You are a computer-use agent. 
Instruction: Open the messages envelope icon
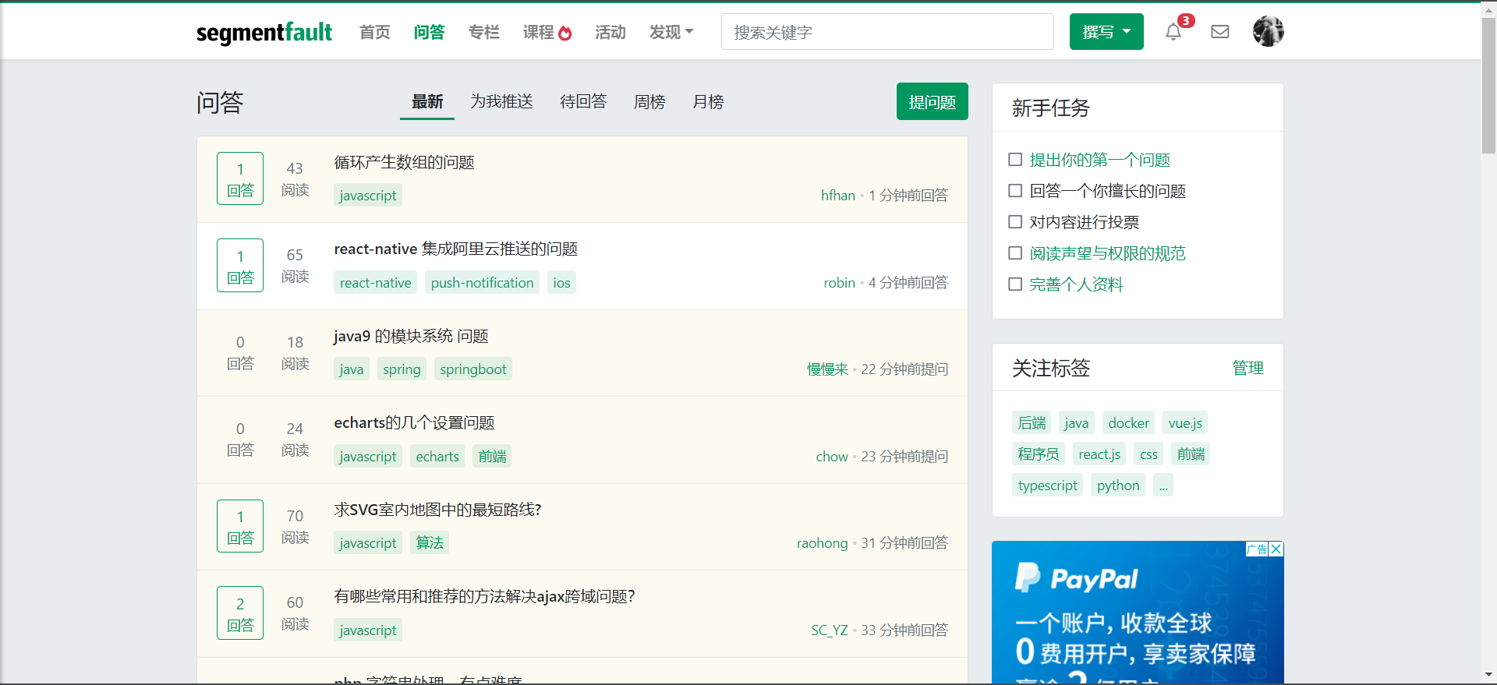click(x=1220, y=32)
